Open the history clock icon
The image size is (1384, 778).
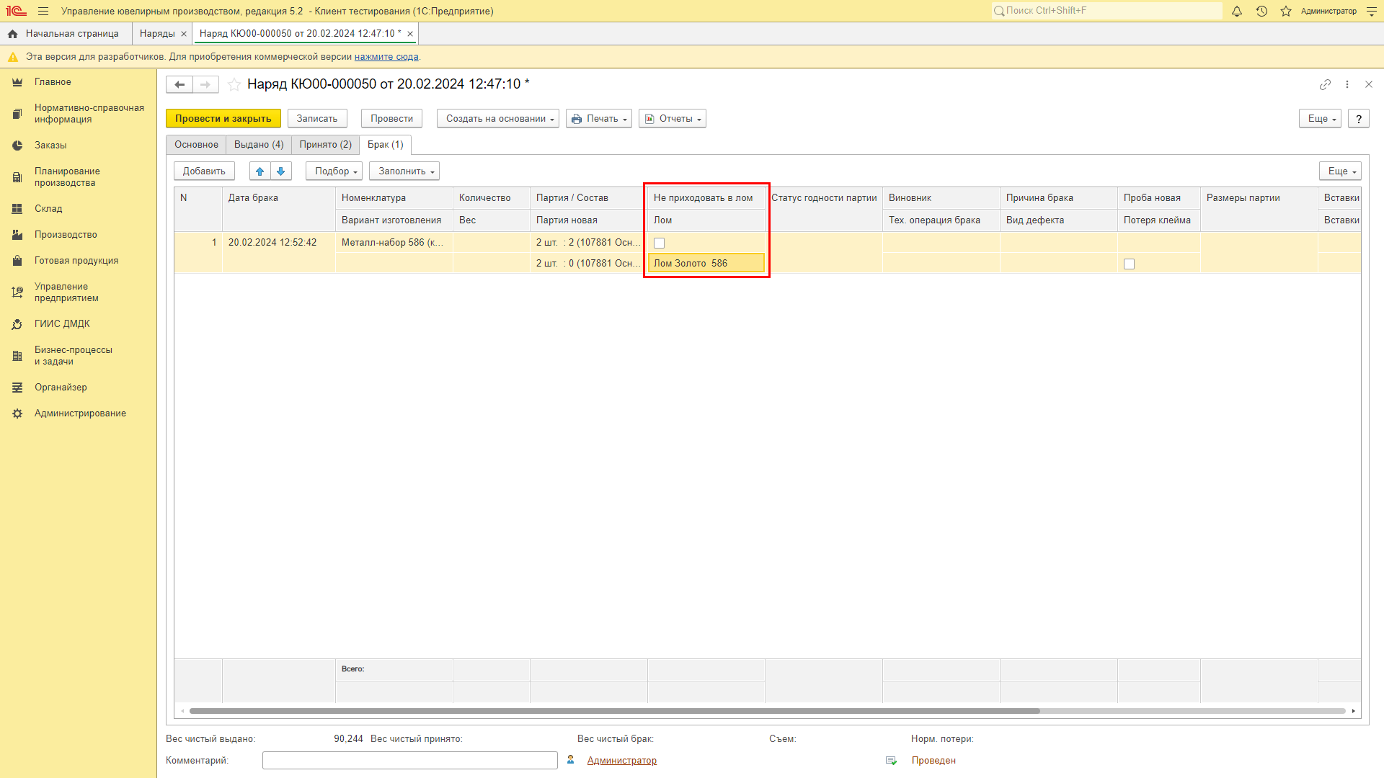[1261, 11]
